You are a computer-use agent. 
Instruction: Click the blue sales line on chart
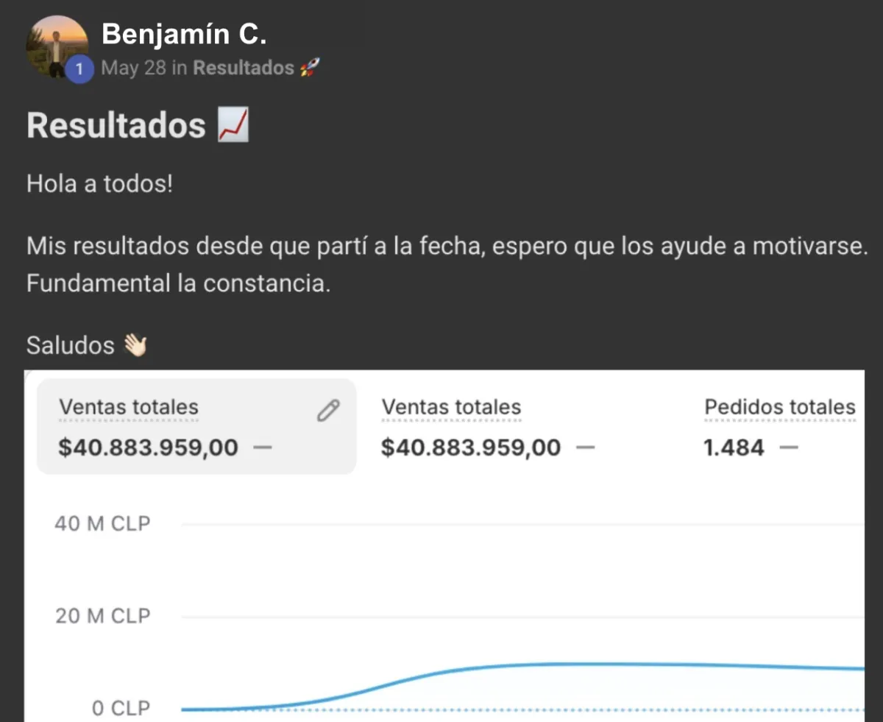click(x=522, y=665)
